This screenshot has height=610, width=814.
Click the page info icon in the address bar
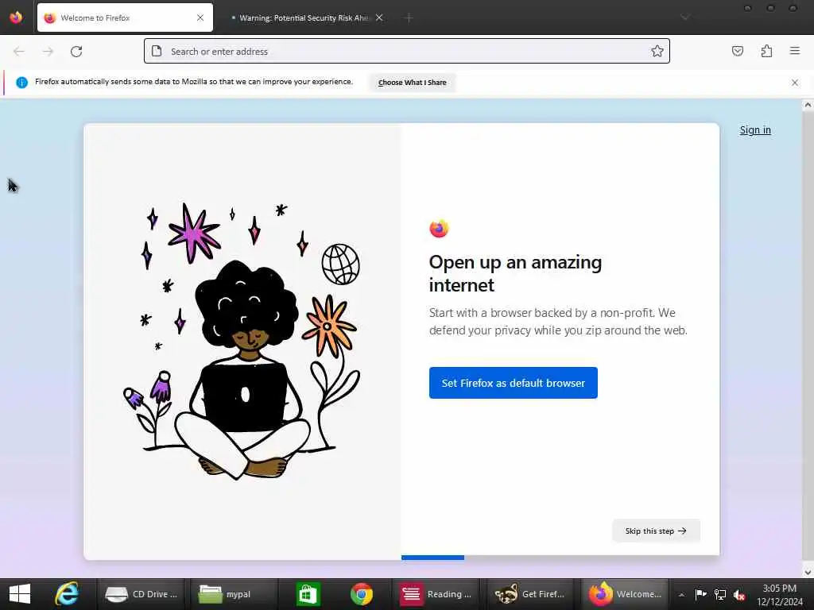157,51
